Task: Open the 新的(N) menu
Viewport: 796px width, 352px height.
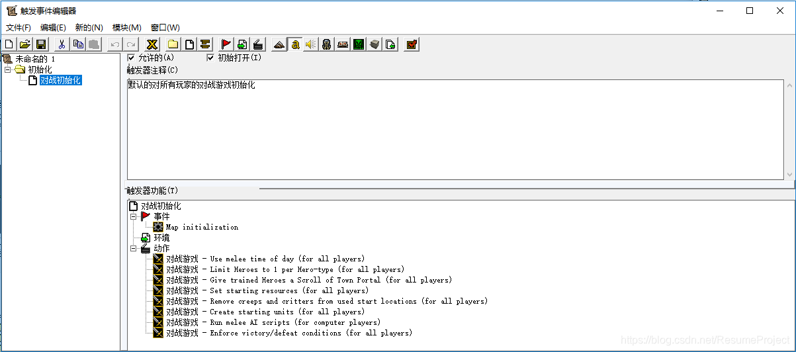Action: tap(89, 27)
